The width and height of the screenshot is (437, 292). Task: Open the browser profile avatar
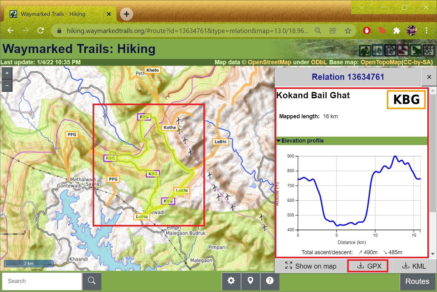coord(412,31)
